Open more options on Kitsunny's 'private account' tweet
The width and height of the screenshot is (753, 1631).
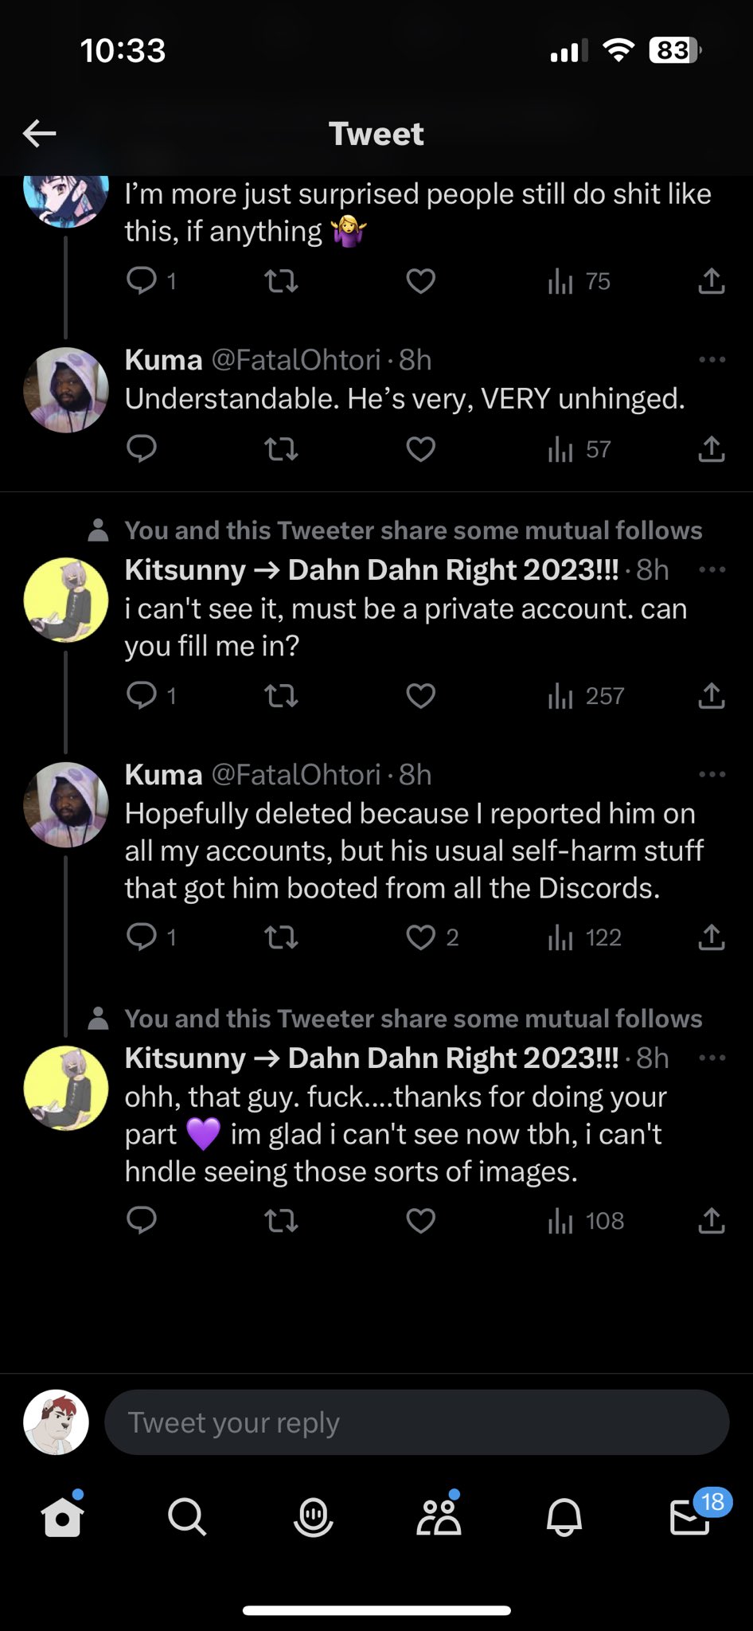(712, 569)
